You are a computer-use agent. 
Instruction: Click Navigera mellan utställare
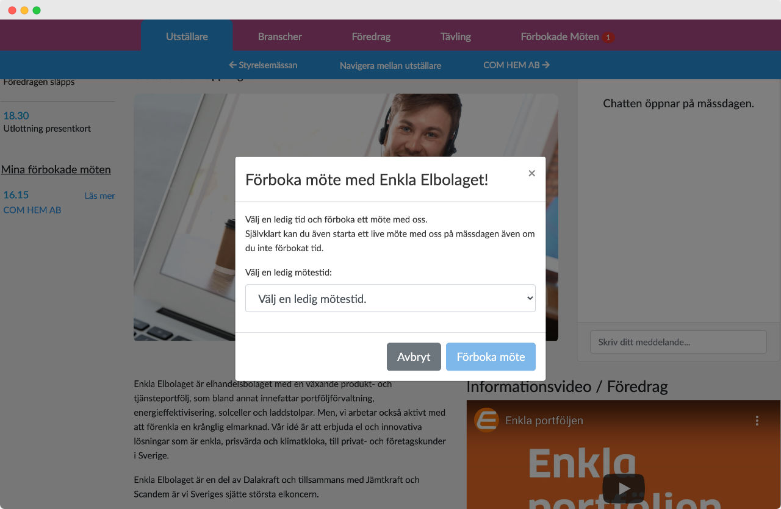coord(390,65)
